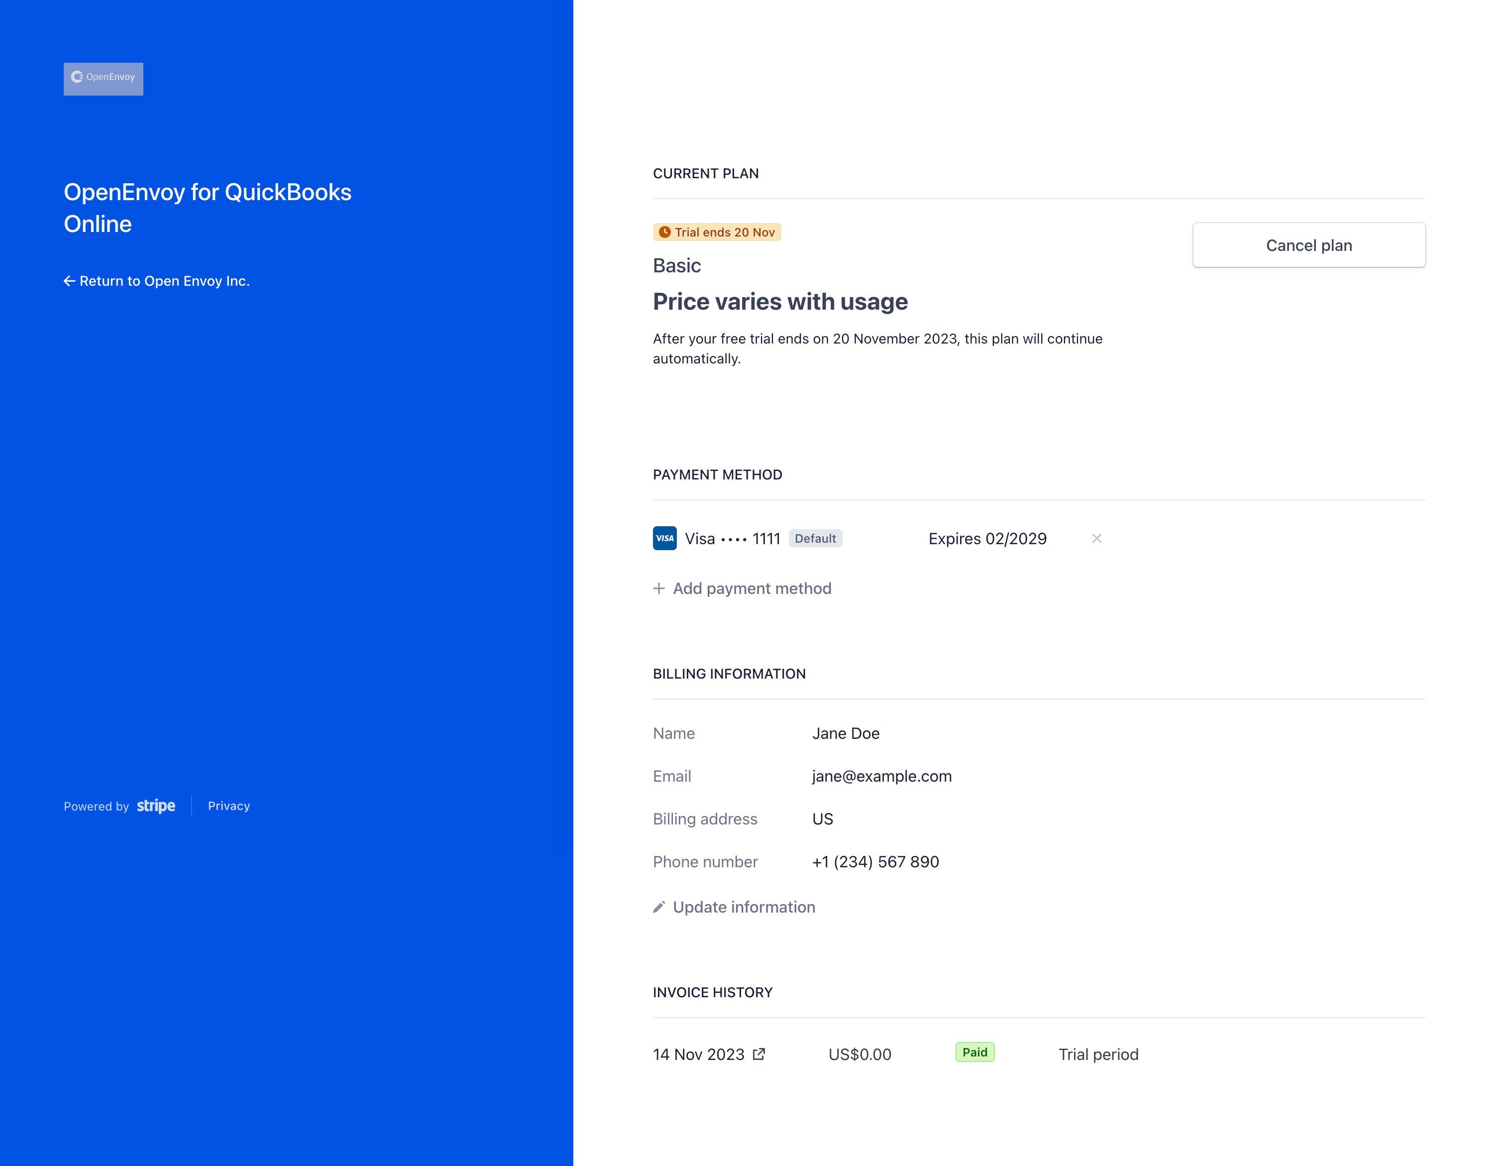Add payment method

tap(752, 588)
